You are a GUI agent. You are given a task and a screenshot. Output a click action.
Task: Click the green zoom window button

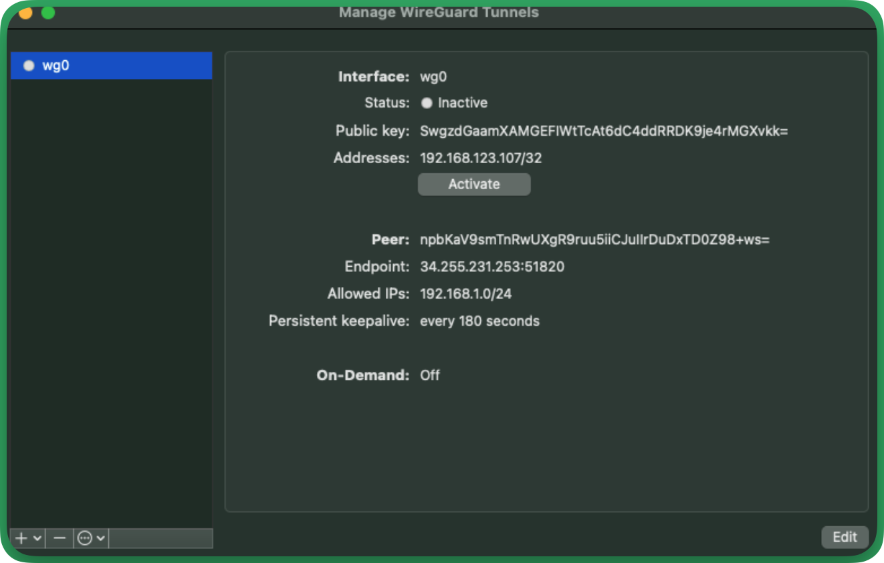[48, 12]
